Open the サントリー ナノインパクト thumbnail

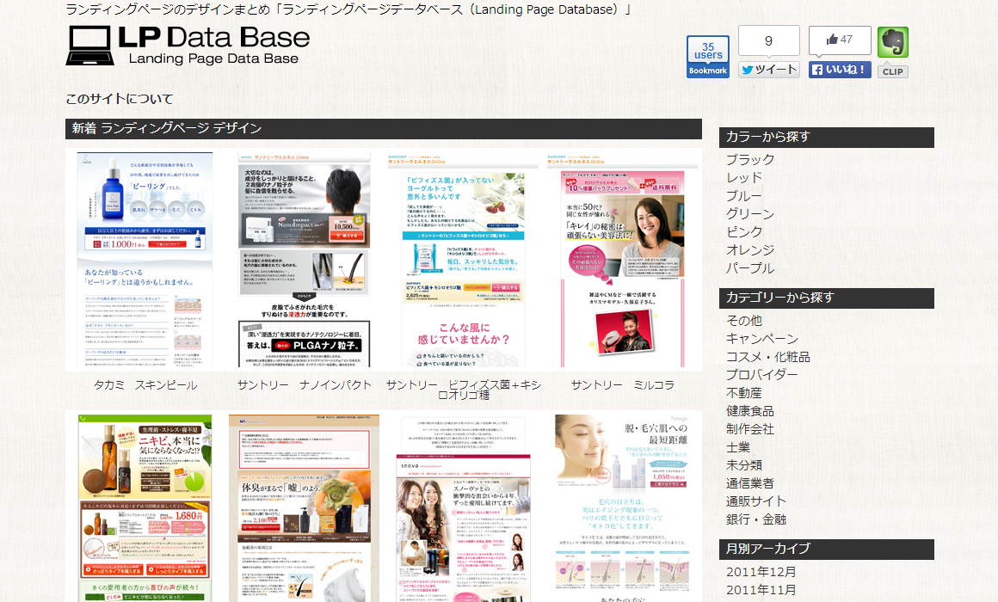(305, 260)
